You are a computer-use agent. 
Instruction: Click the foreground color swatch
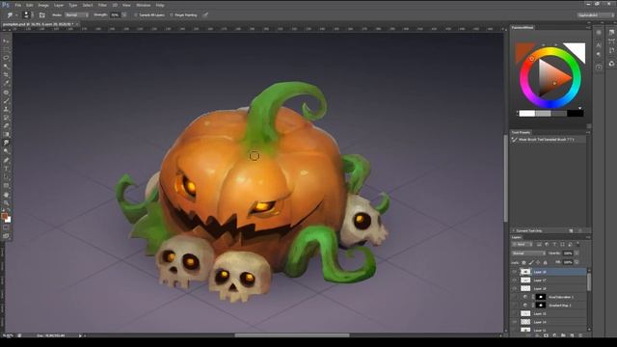4,216
